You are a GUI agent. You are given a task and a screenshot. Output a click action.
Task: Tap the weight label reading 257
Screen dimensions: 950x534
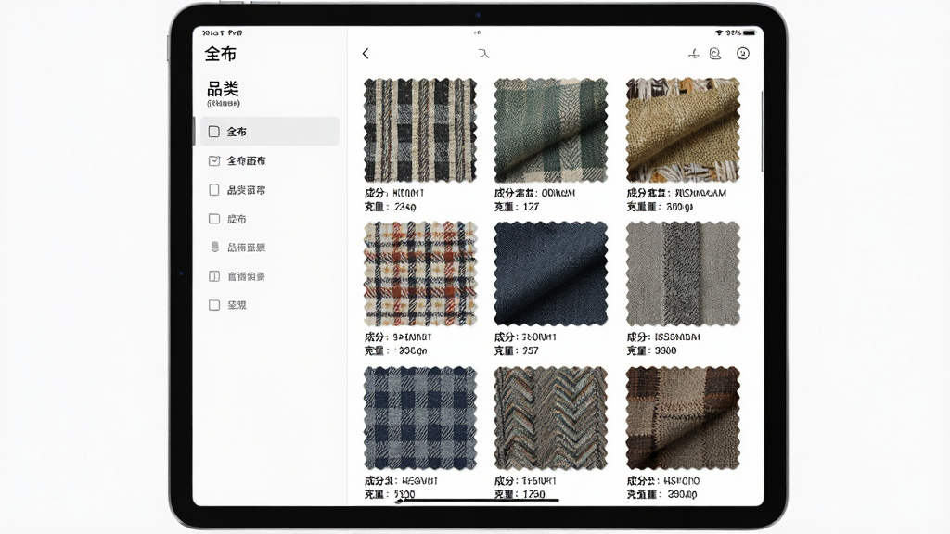click(517, 351)
